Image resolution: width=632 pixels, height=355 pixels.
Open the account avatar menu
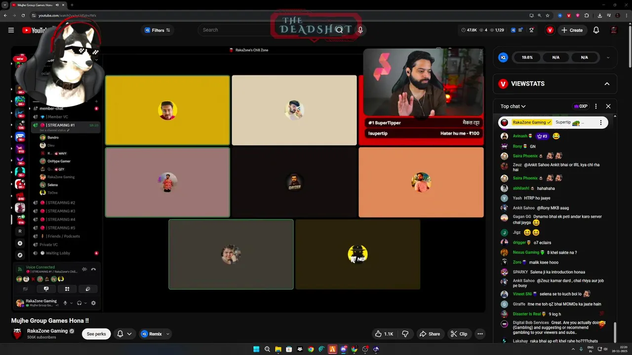[x=614, y=30]
